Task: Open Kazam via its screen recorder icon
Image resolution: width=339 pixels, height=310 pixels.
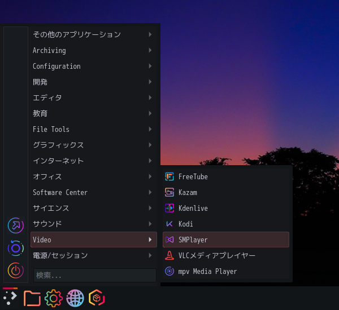Action: point(169,192)
